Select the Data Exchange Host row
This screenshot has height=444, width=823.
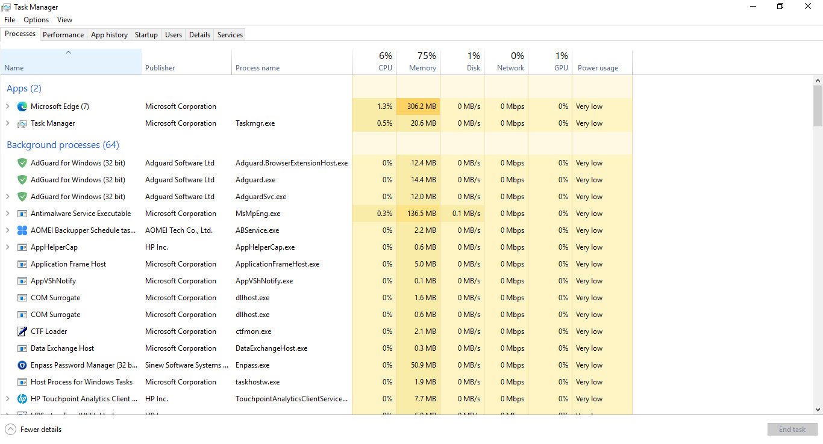click(63, 348)
